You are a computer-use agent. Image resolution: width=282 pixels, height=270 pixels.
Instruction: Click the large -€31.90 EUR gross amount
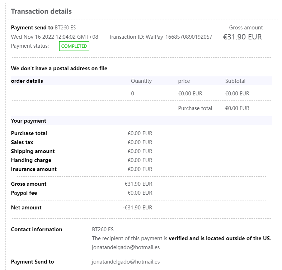(241, 37)
